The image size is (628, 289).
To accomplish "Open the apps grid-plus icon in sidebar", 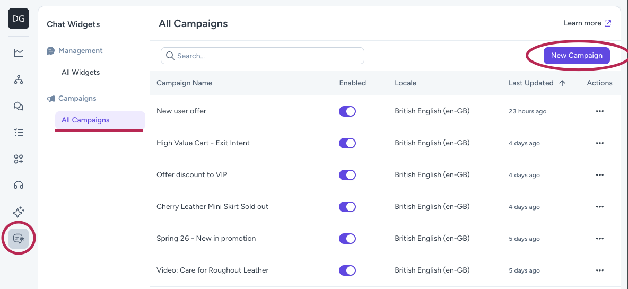I will point(19,159).
